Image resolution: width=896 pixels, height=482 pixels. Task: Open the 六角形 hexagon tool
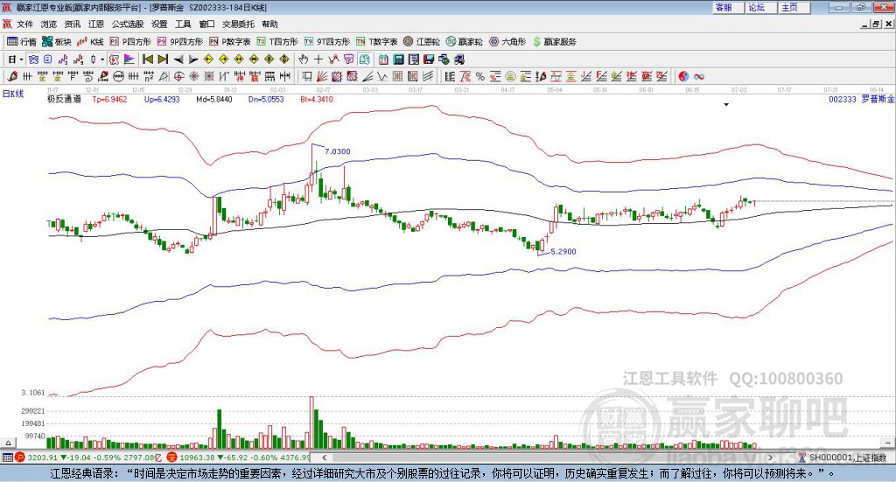point(507,42)
